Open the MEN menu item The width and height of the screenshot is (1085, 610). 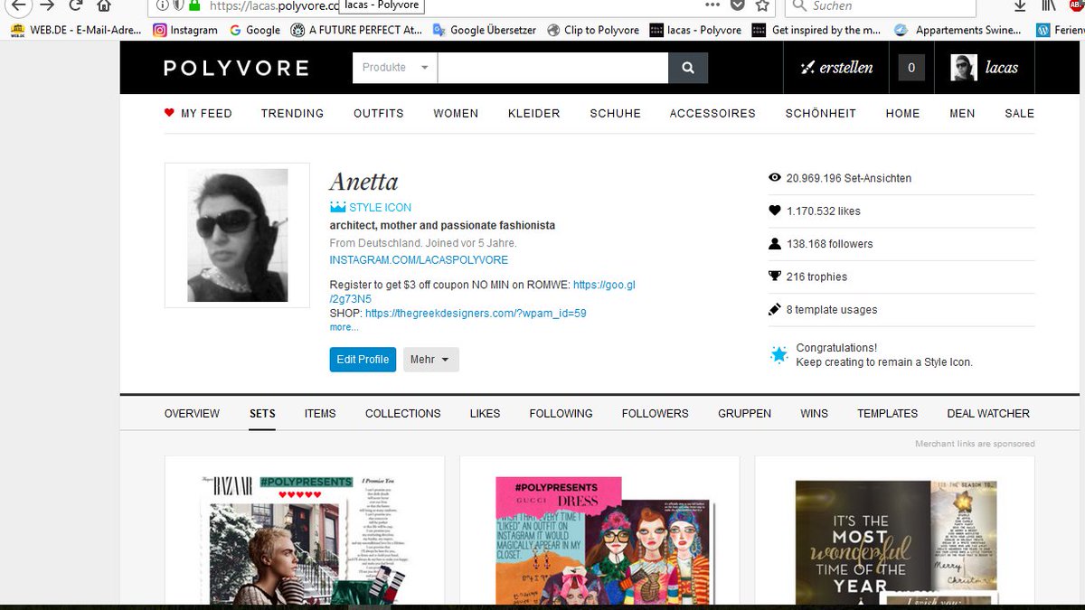pos(962,113)
